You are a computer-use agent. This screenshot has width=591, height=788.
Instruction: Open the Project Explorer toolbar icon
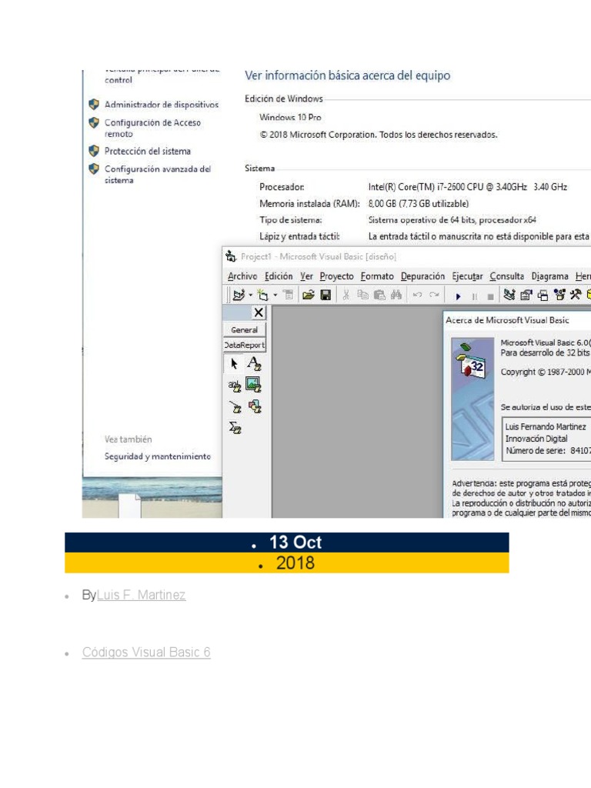(509, 295)
